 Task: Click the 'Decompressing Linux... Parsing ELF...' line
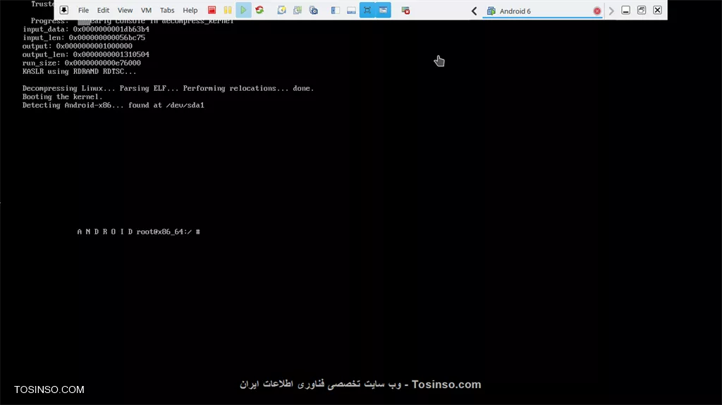(168, 88)
